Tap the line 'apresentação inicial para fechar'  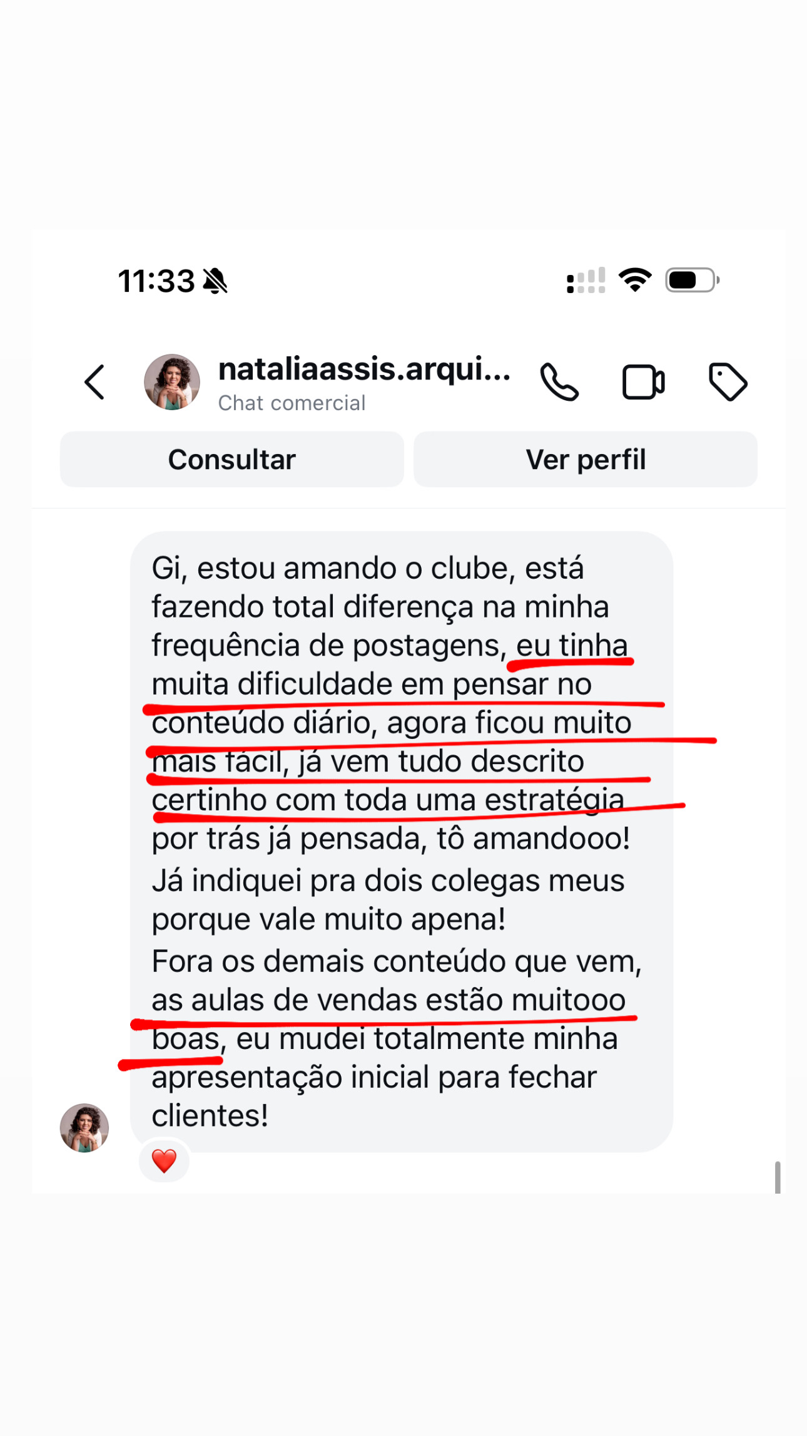[x=374, y=1077]
